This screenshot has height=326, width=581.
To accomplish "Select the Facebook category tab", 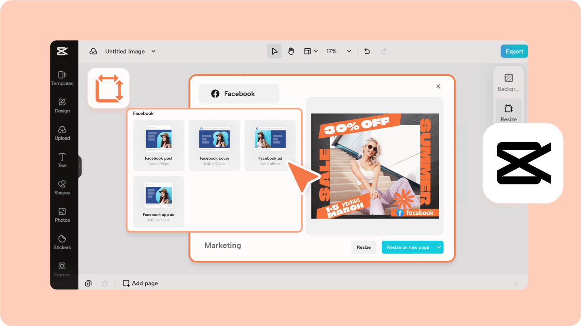I will (x=239, y=94).
